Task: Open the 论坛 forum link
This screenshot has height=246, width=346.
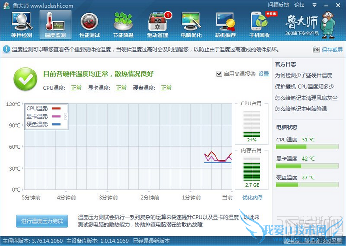Action: coord(299,5)
